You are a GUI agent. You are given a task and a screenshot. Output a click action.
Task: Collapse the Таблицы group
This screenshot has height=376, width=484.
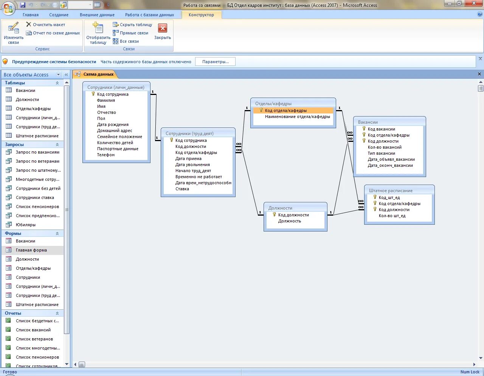[x=57, y=83]
